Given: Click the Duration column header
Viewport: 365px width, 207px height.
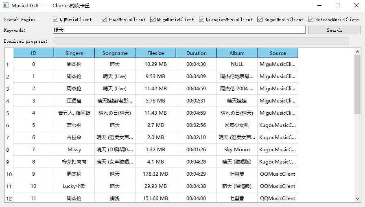Looking at the screenshot, I should [196, 53].
